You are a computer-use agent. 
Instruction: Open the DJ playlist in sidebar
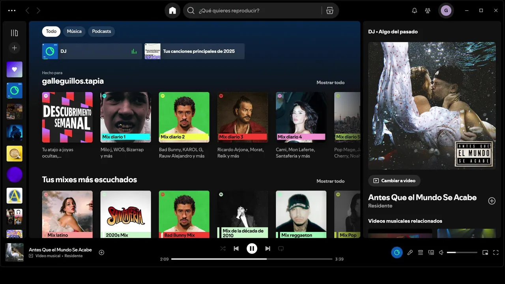click(15, 90)
